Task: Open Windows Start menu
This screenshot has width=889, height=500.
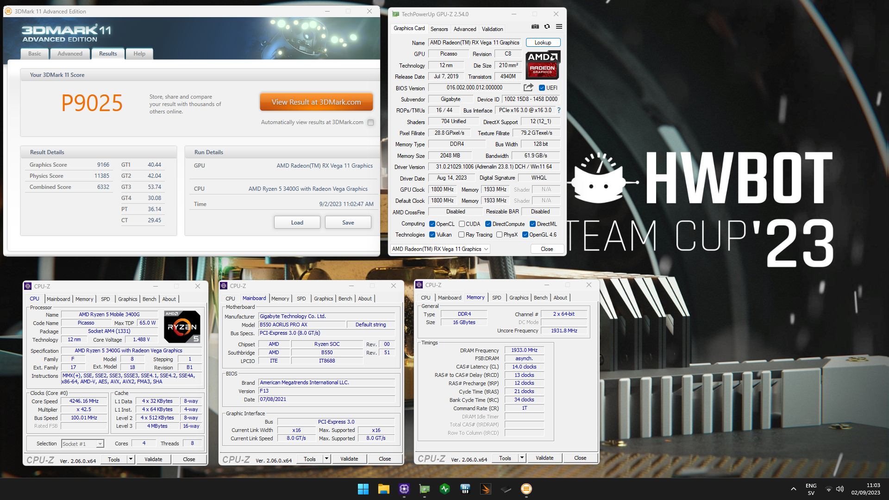Action: click(x=363, y=489)
